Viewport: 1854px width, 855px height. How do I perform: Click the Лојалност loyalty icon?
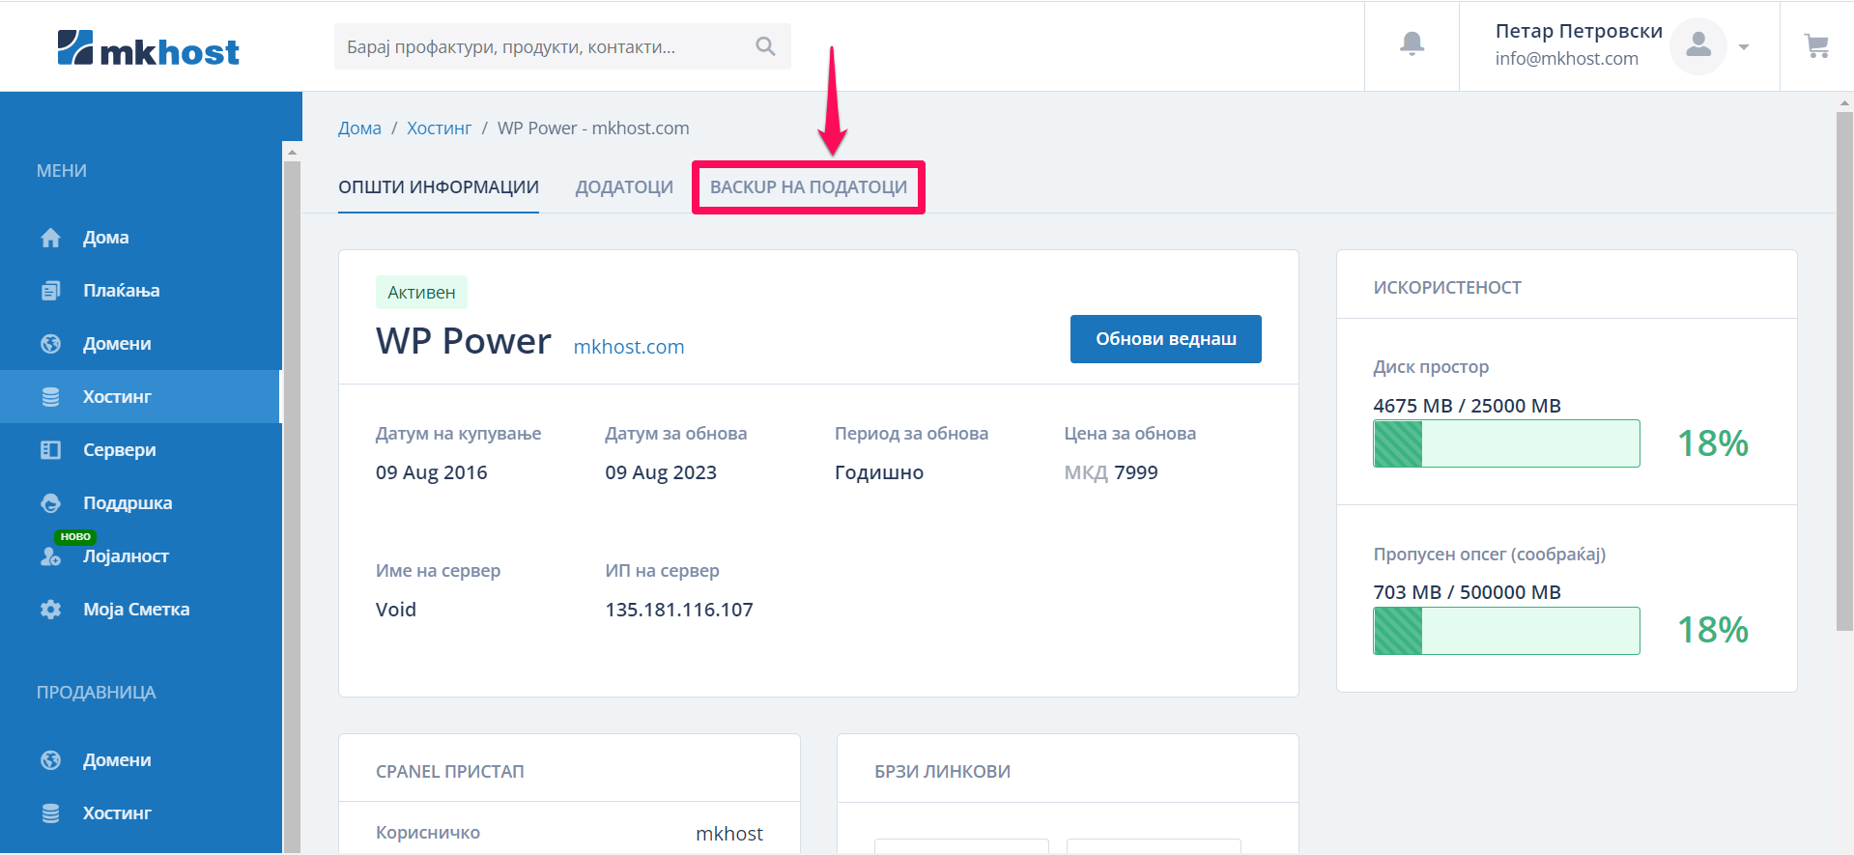pos(50,556)
